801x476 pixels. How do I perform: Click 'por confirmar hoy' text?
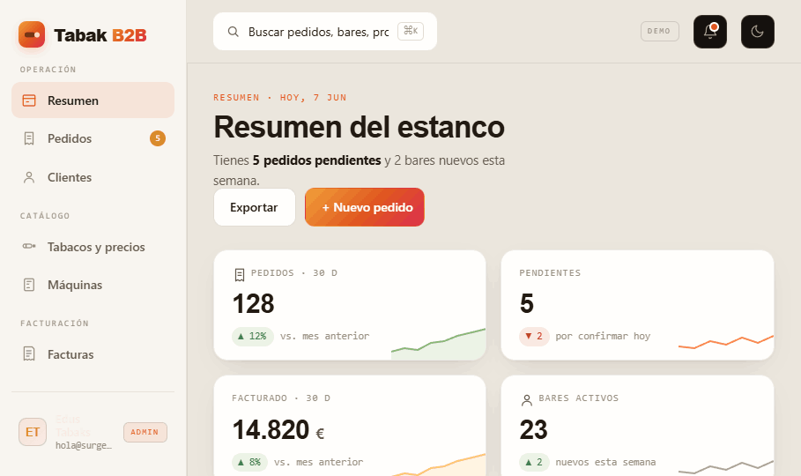603,336
